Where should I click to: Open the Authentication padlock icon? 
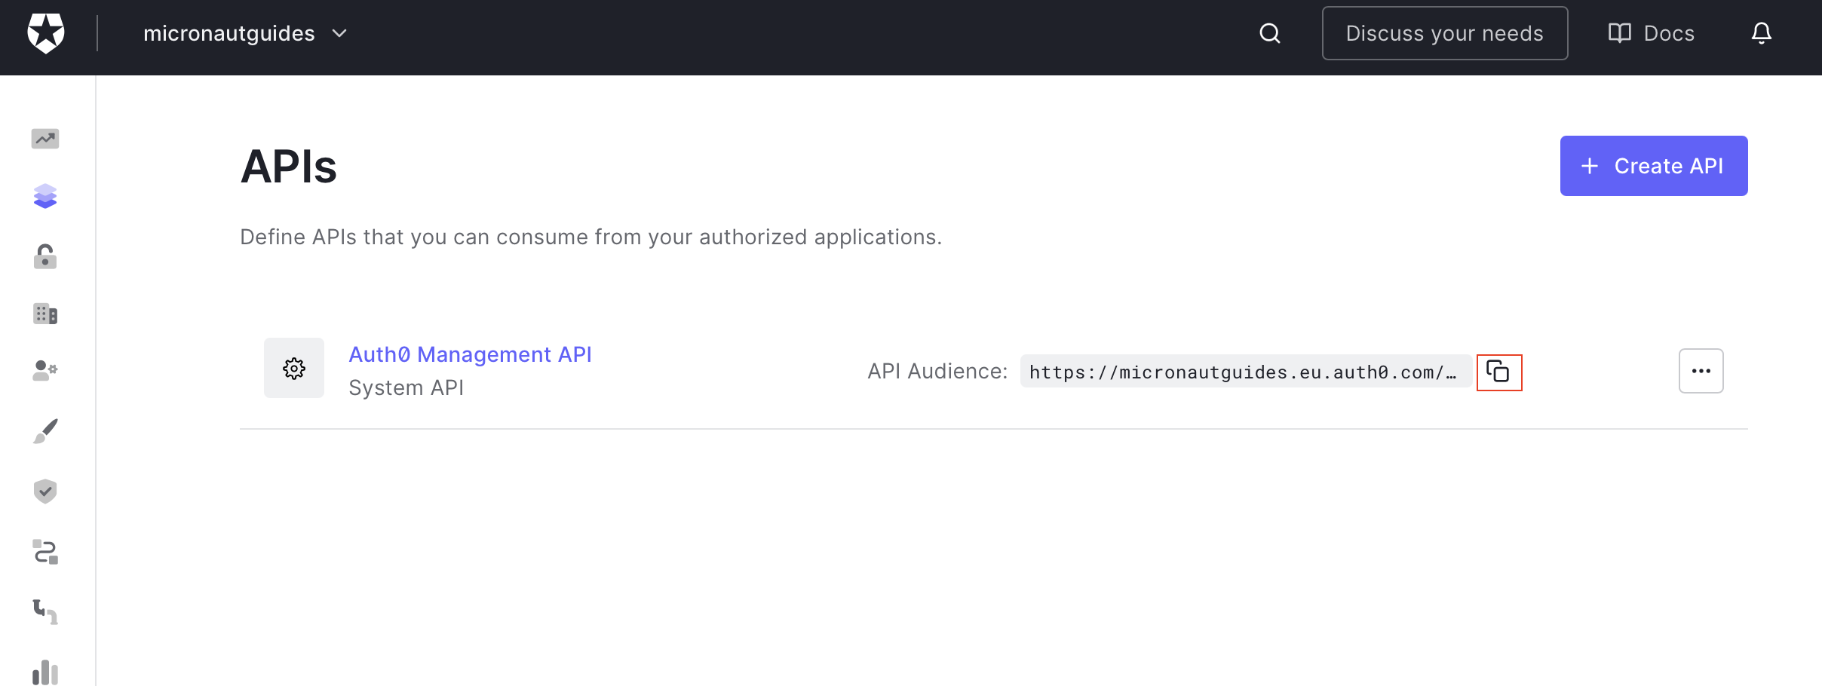point(45,256)
